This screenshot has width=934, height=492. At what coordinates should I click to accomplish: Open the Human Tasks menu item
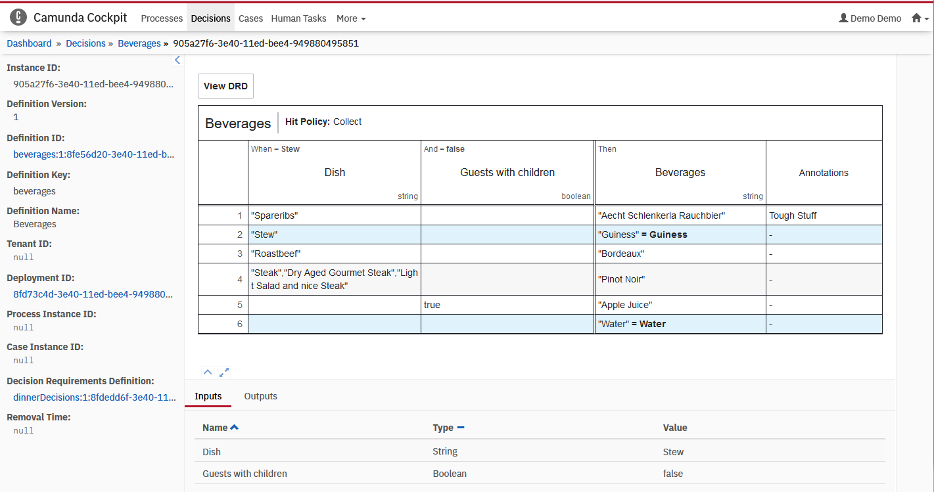pyautogui.click(x=298, y=18)
